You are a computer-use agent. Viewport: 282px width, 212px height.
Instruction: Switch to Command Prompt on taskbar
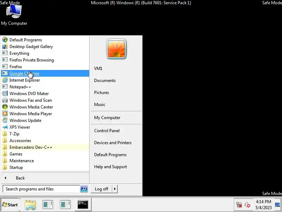[83, 205]
